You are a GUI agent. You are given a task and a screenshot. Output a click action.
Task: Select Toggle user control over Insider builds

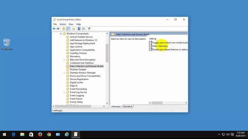pos(170,42)
